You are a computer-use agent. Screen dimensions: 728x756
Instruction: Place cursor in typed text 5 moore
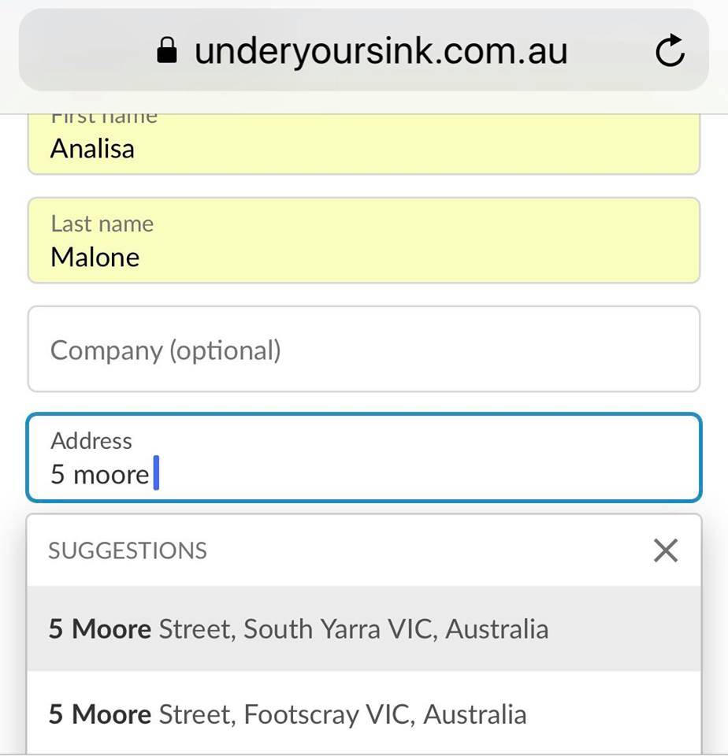click(x=100, y=474)
